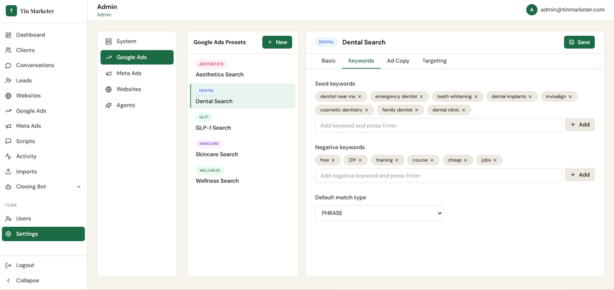
Task: Remove the 'emergency dentist' keyword
Action: (x=421, y=96)
